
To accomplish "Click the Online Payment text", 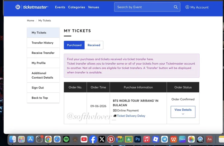I will [x=128, y=110].
